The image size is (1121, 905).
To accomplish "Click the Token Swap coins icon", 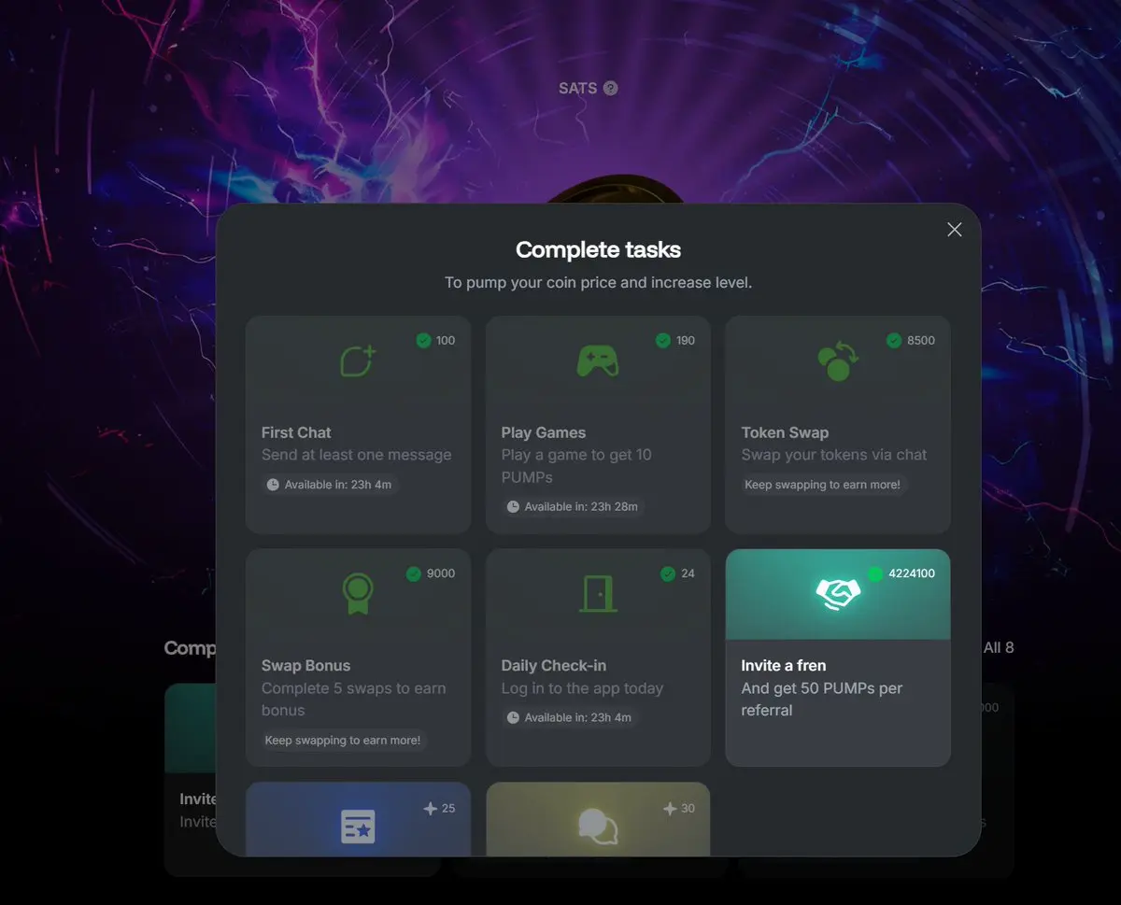I will coord(837,361).
